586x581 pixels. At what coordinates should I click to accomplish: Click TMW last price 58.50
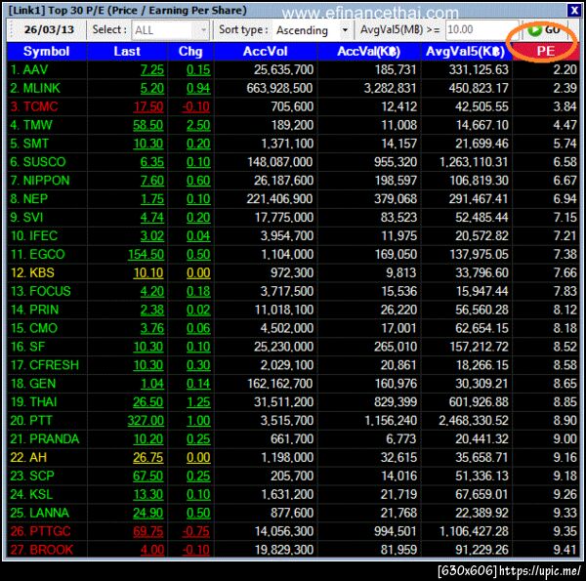pyautogui.click(x=148, y=125)
